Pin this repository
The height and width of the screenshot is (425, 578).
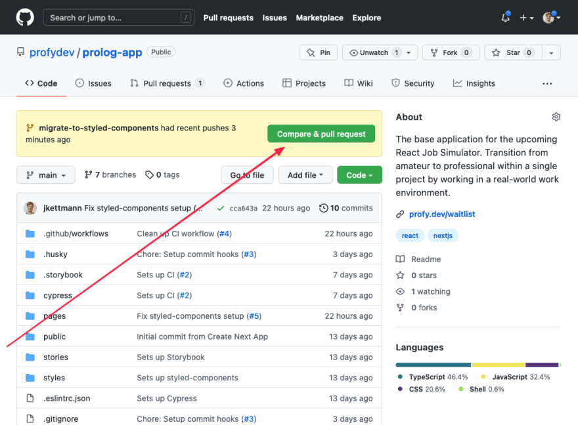pyautogui.click(x=319, y=52)
